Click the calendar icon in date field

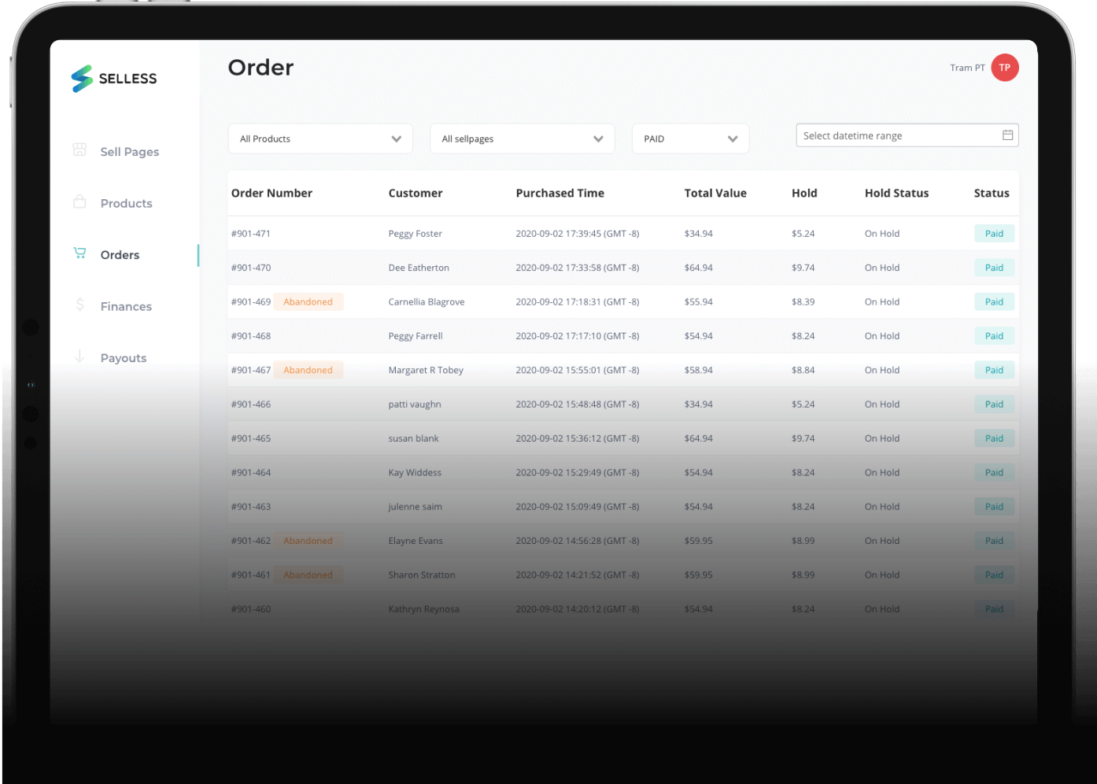(x=1007, y=135)
